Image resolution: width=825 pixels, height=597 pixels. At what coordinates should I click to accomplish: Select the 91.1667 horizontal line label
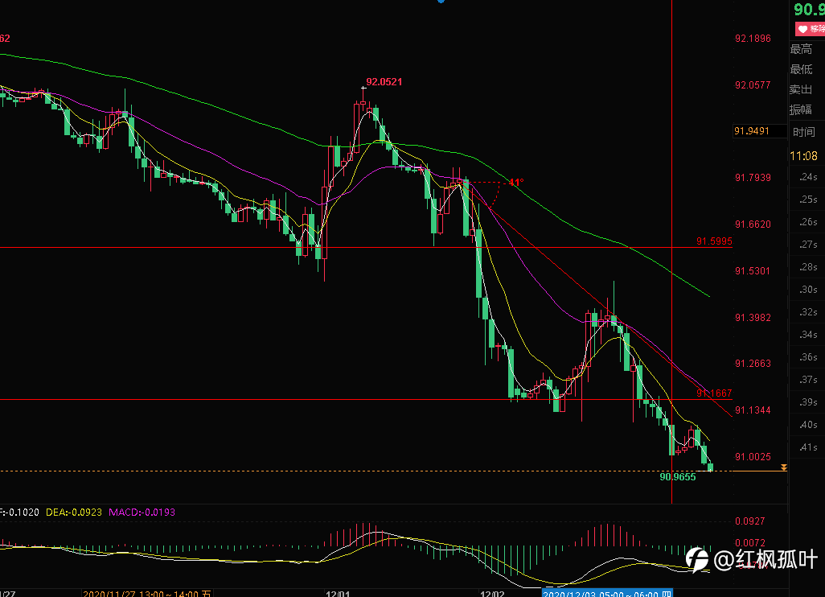point(714,393)
